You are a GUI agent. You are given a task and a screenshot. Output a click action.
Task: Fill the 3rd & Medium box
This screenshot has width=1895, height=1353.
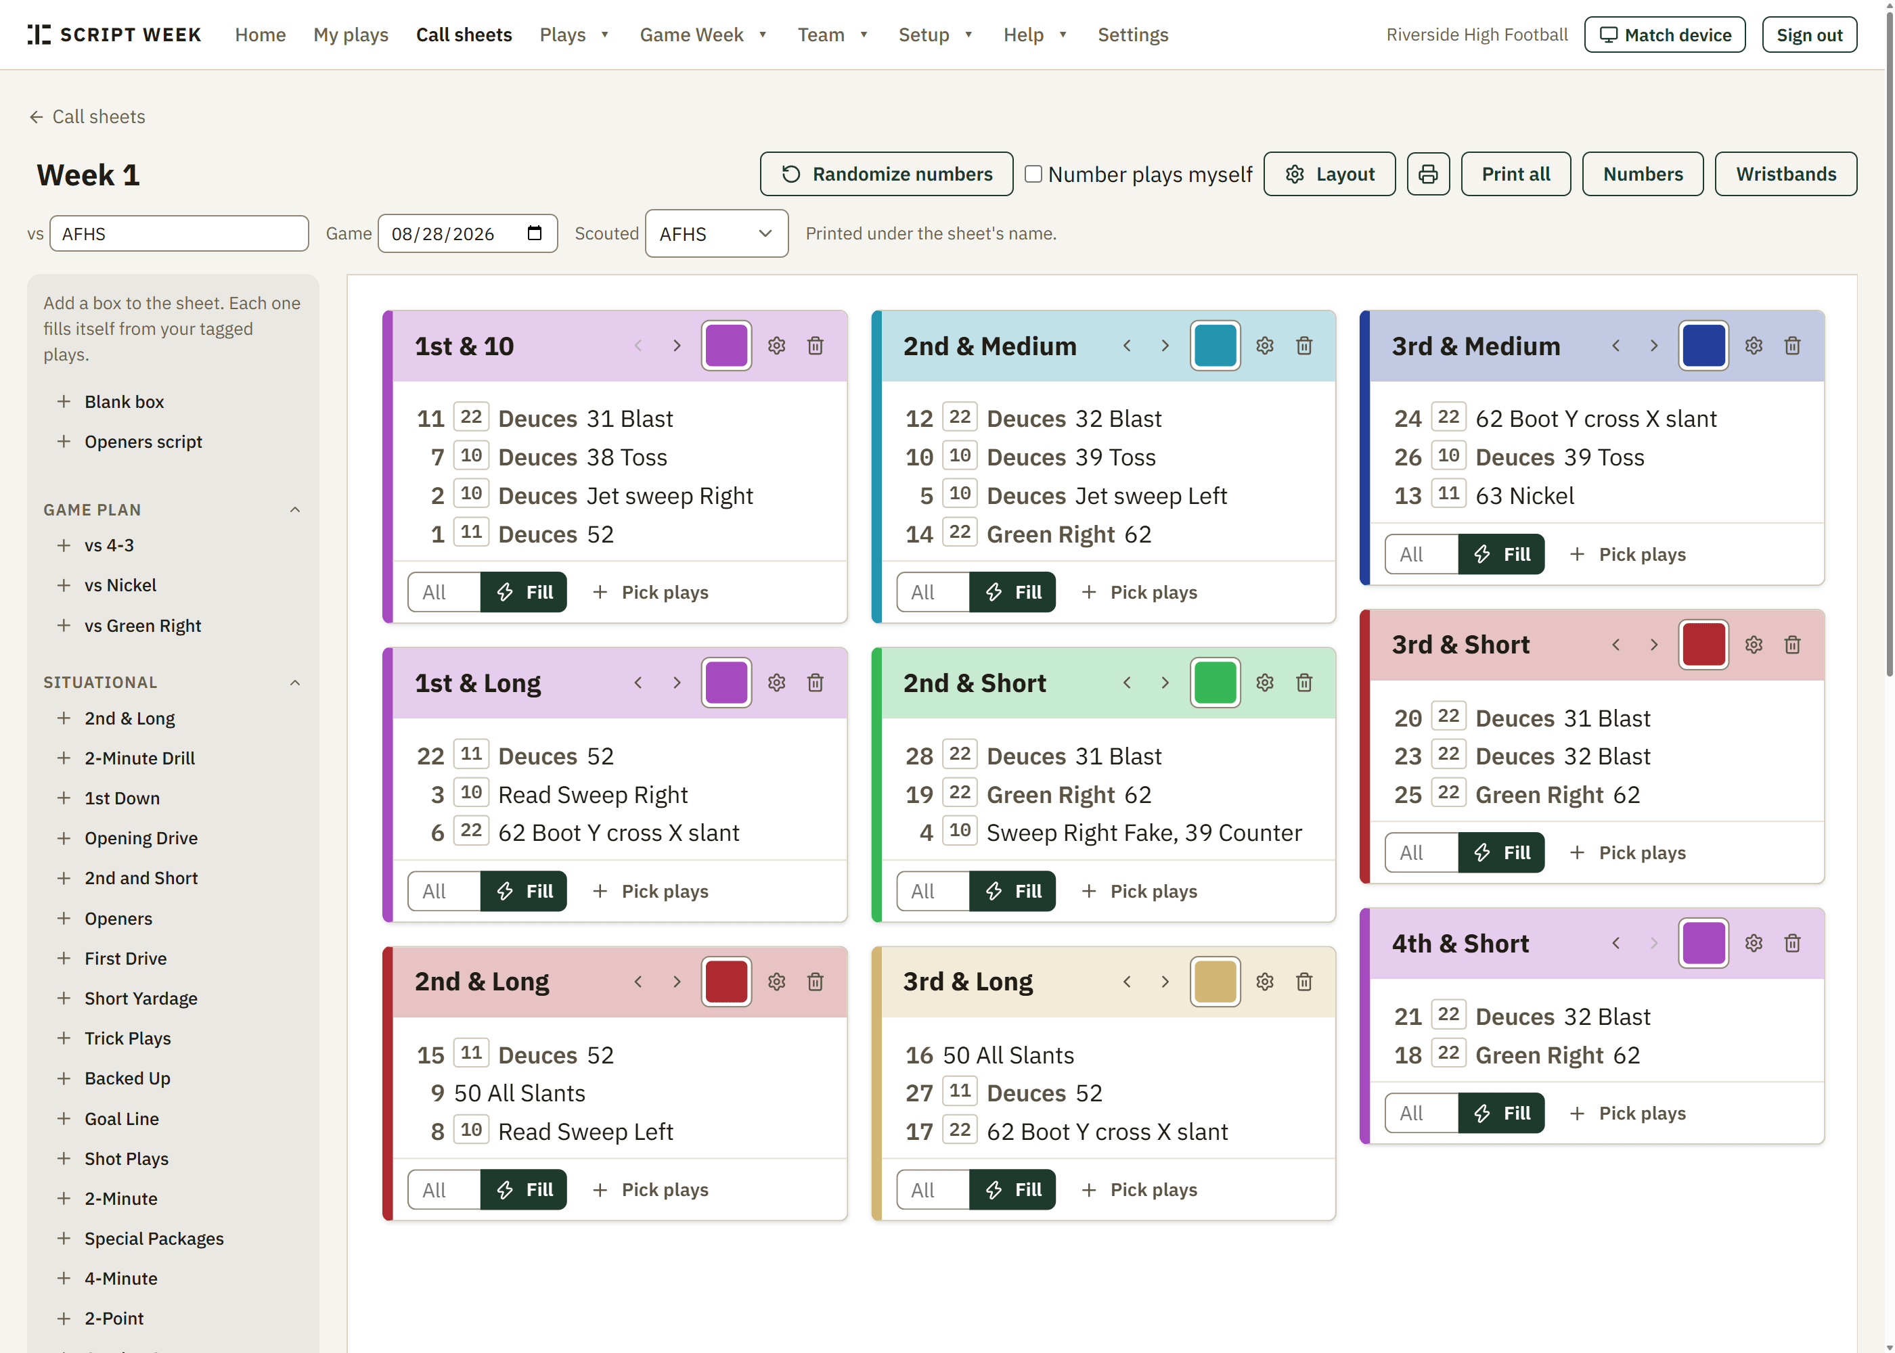click(x=1502, y=554)
